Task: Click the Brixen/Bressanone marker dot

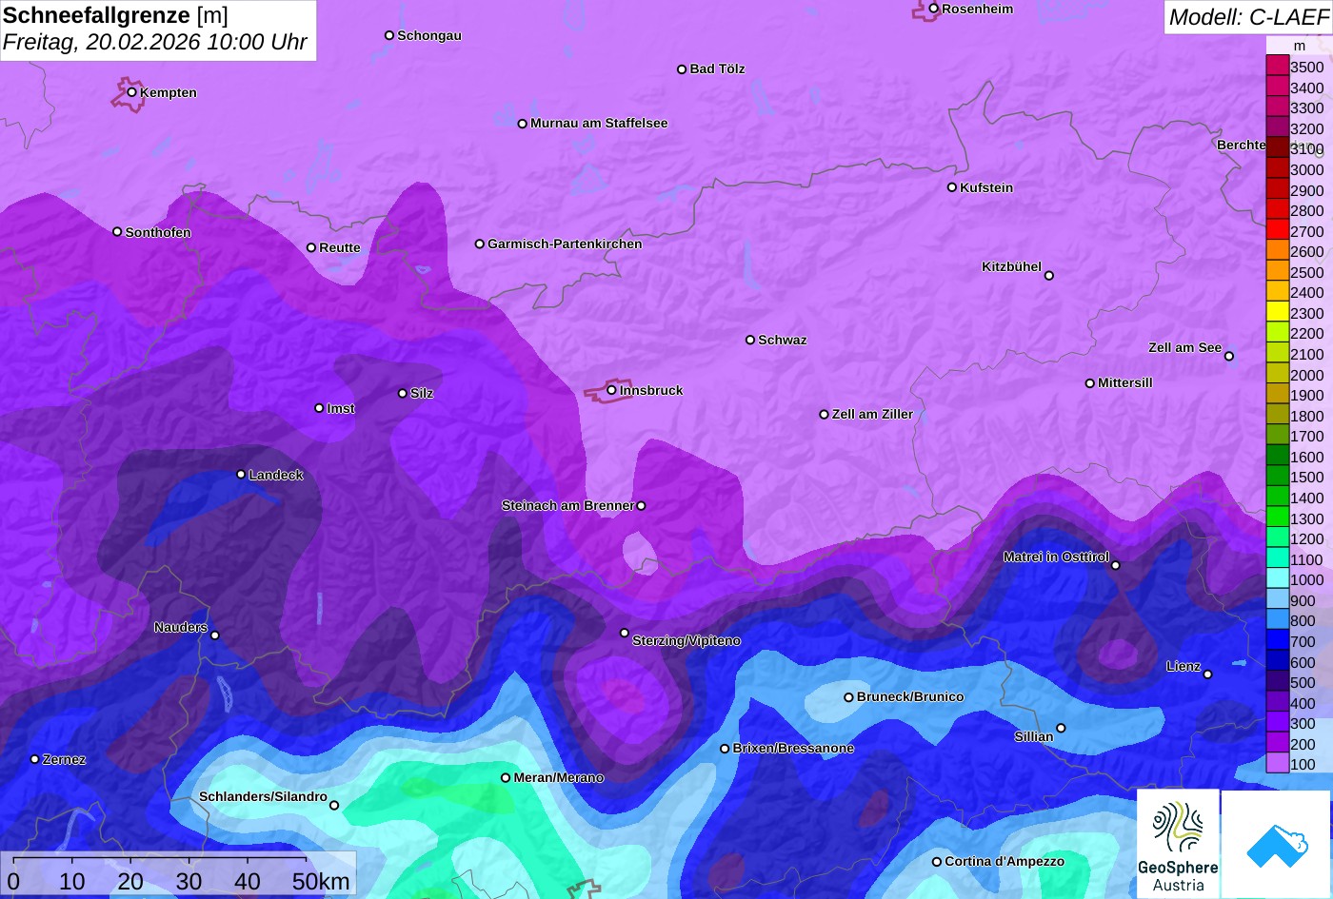Action: point(725,749)
